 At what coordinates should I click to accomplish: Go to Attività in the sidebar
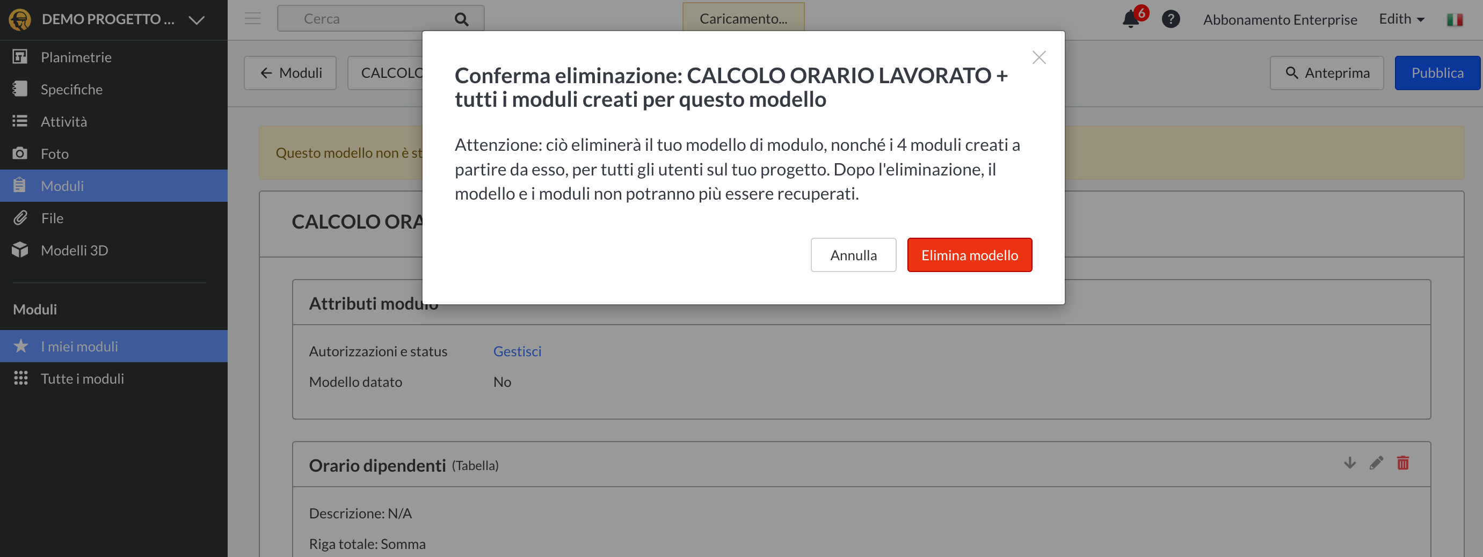(64, 121)
